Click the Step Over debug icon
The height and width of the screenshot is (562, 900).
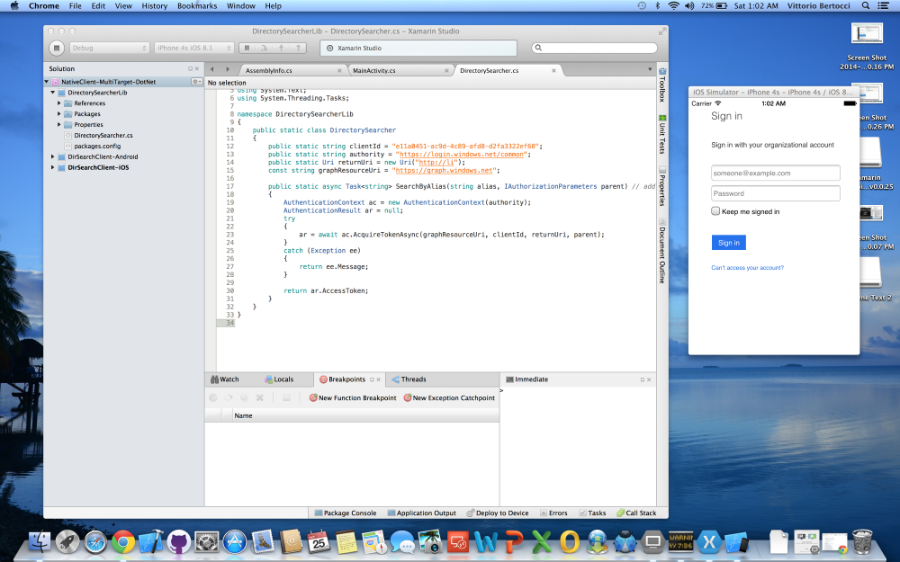[264, 49]
